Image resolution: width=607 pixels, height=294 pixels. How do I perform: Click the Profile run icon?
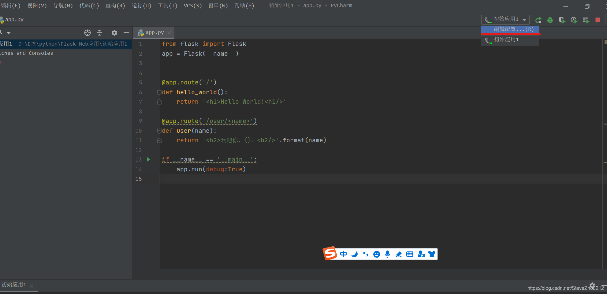tap(574, 20)
